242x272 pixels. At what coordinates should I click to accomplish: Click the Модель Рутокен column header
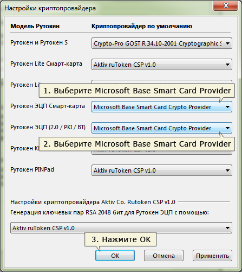[35, 26]
